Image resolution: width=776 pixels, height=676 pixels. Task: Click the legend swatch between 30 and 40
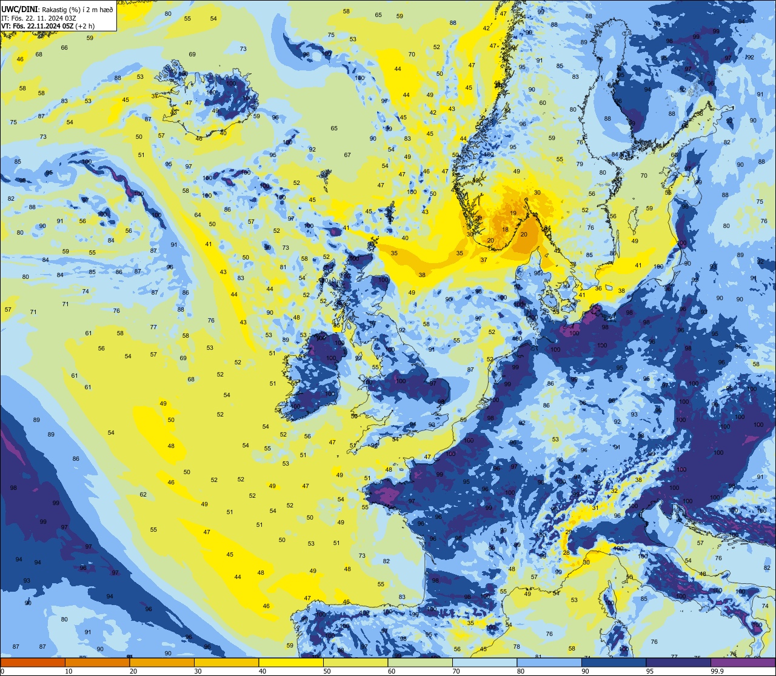point(226,663)
